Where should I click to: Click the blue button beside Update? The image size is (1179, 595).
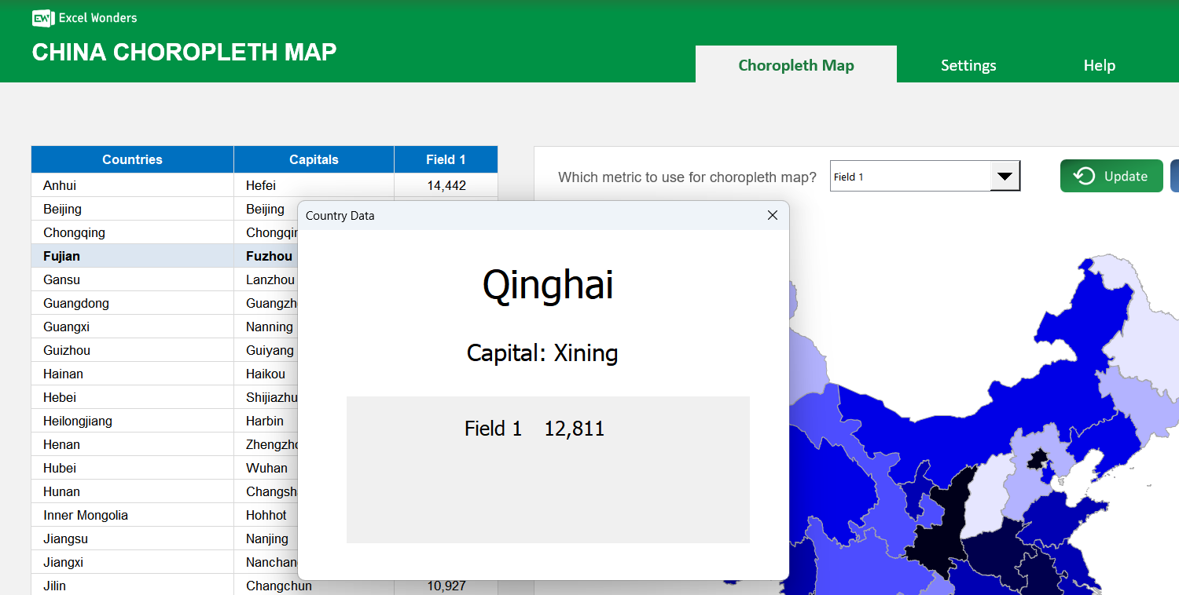click(1174, 176)
